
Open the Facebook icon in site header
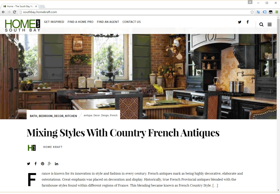click(x=247, y=22)
